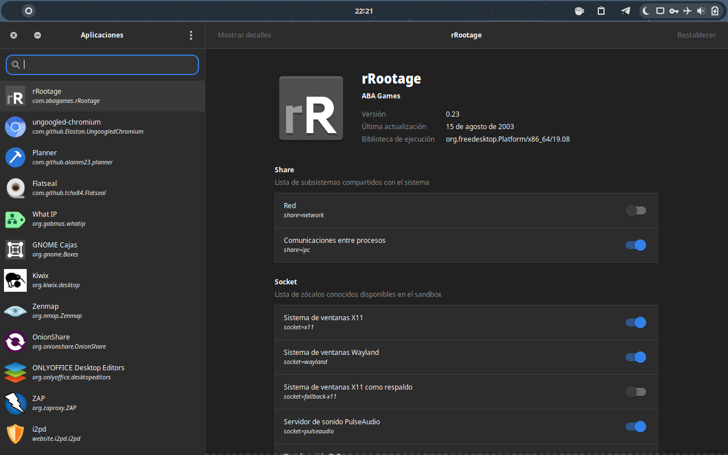Select i2pd entry name
This screenshot has height=455, width=728.
(x=39, y=429)
